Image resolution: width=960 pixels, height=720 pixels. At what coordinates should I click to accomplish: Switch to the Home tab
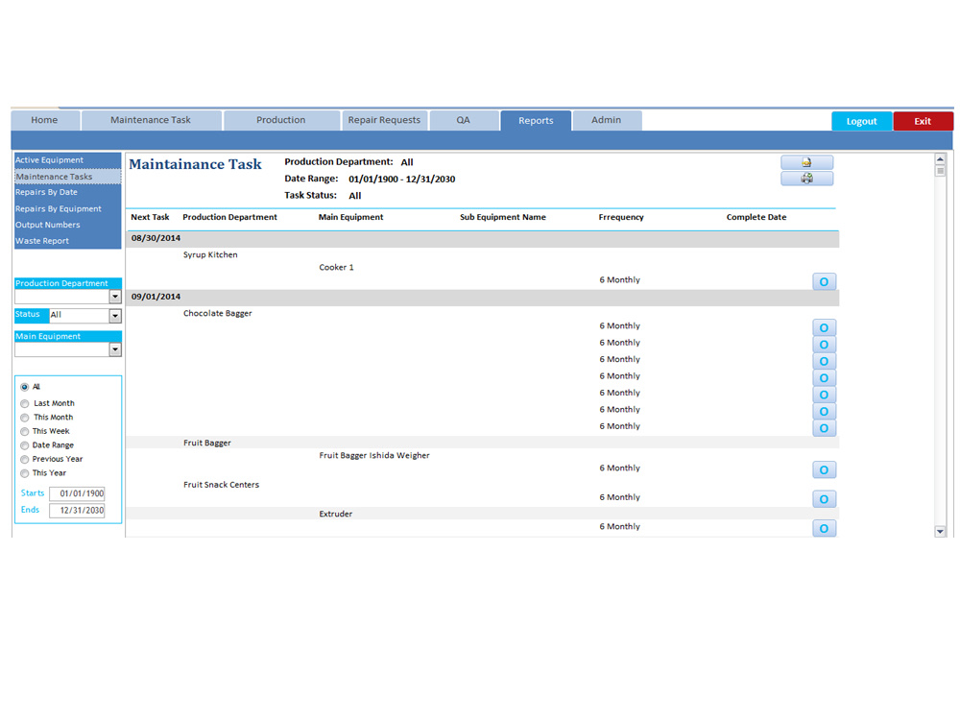45,120
